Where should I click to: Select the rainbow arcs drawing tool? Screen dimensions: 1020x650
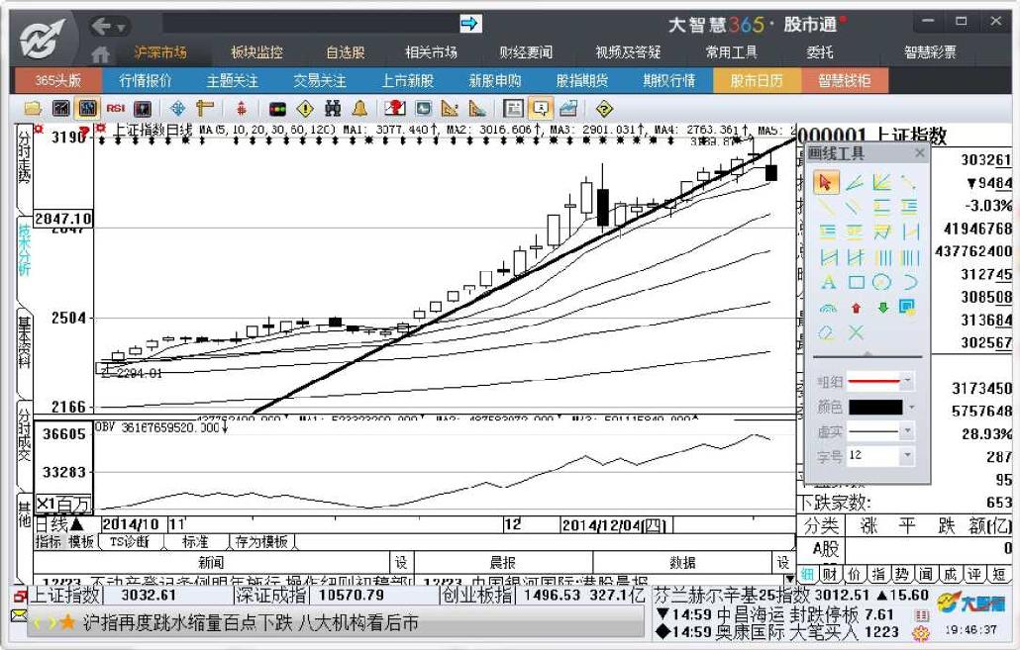click(828, 308)
